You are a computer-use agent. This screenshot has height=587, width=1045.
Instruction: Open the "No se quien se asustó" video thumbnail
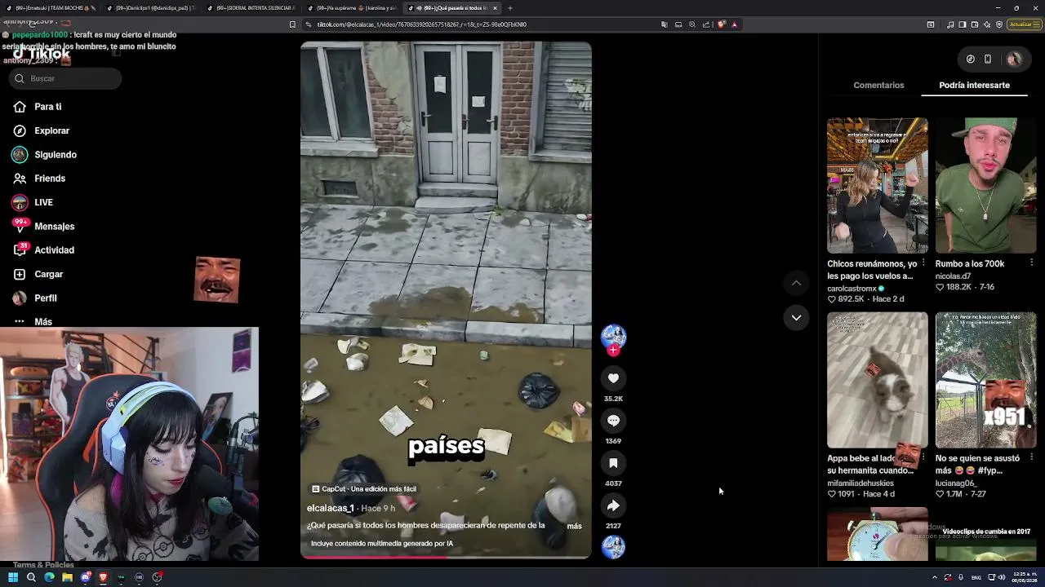985,381
